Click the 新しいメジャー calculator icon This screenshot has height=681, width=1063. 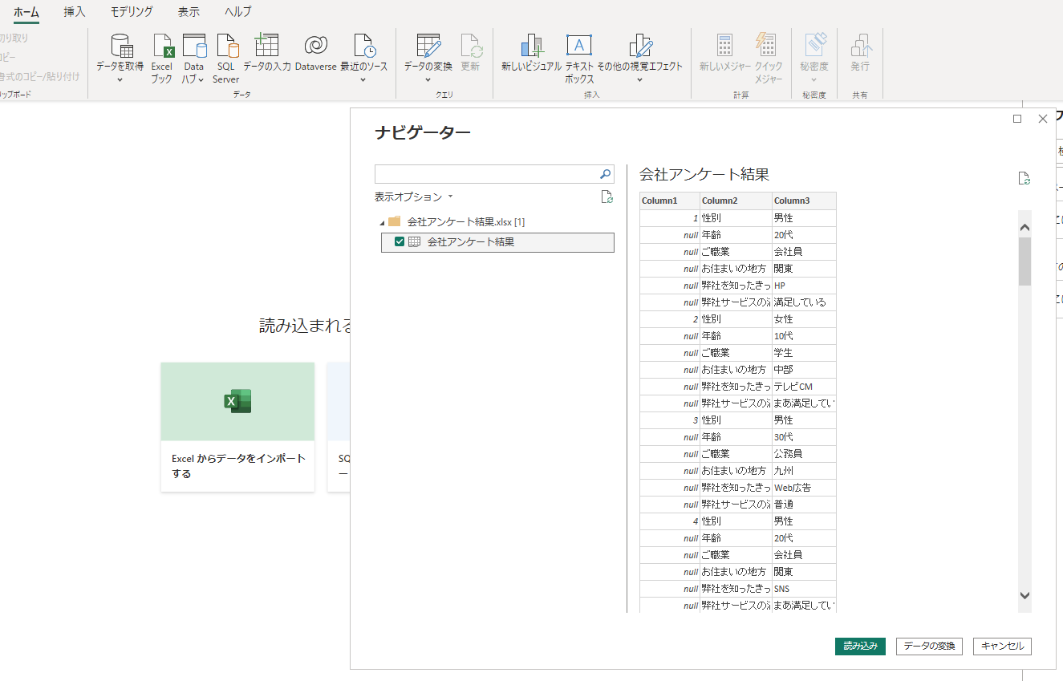tap(725, 46)
